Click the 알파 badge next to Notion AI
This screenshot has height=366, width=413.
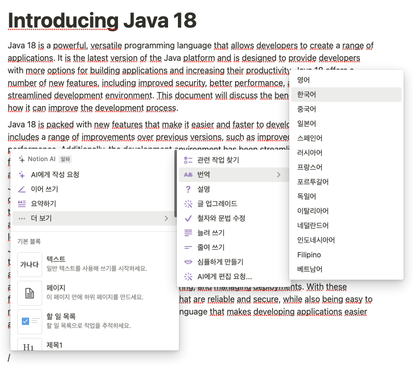66,159
